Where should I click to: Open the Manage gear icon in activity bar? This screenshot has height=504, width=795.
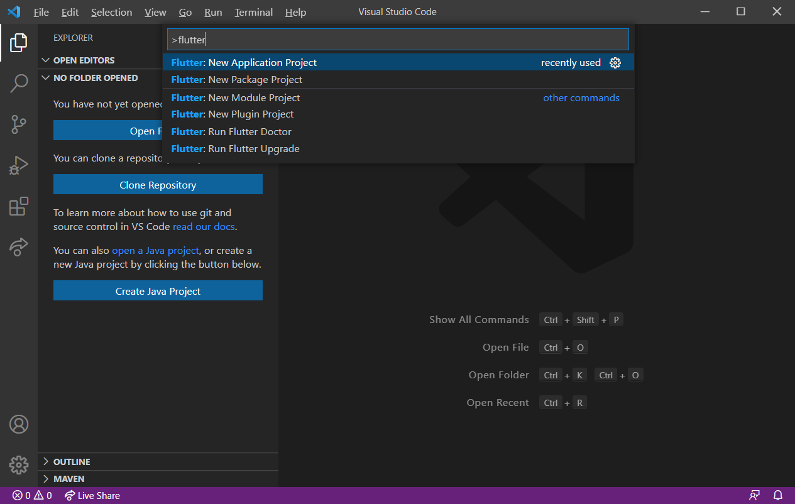[19, 465]
